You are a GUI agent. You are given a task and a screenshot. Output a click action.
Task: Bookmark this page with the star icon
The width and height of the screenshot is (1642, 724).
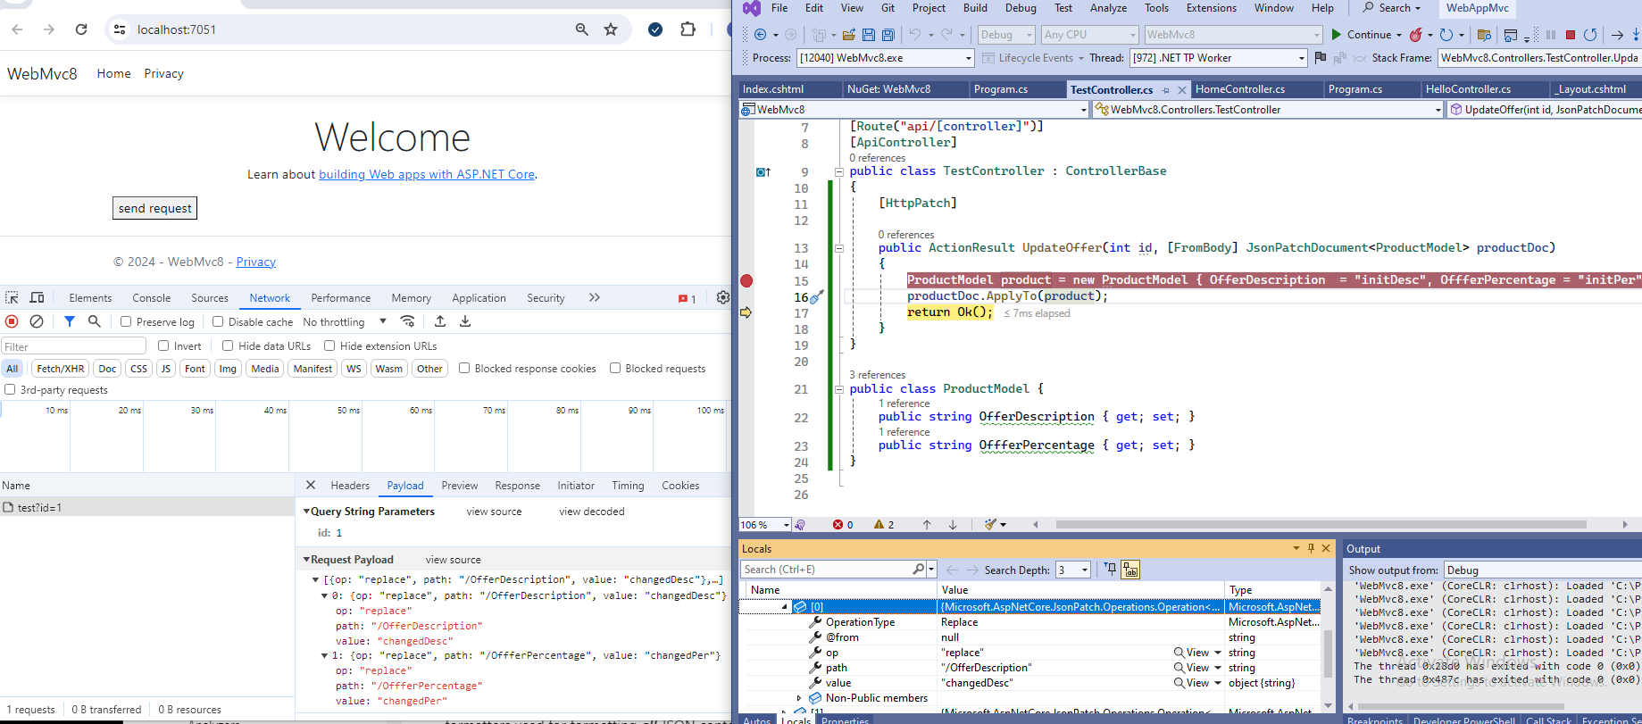611,29
